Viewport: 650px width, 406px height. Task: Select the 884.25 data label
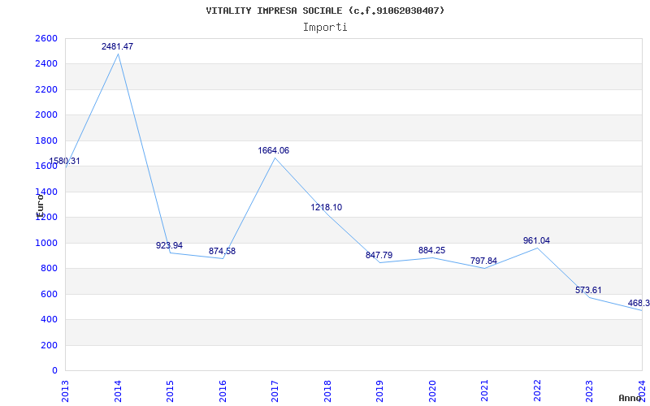pyautogui.click(x=431, y=250)
